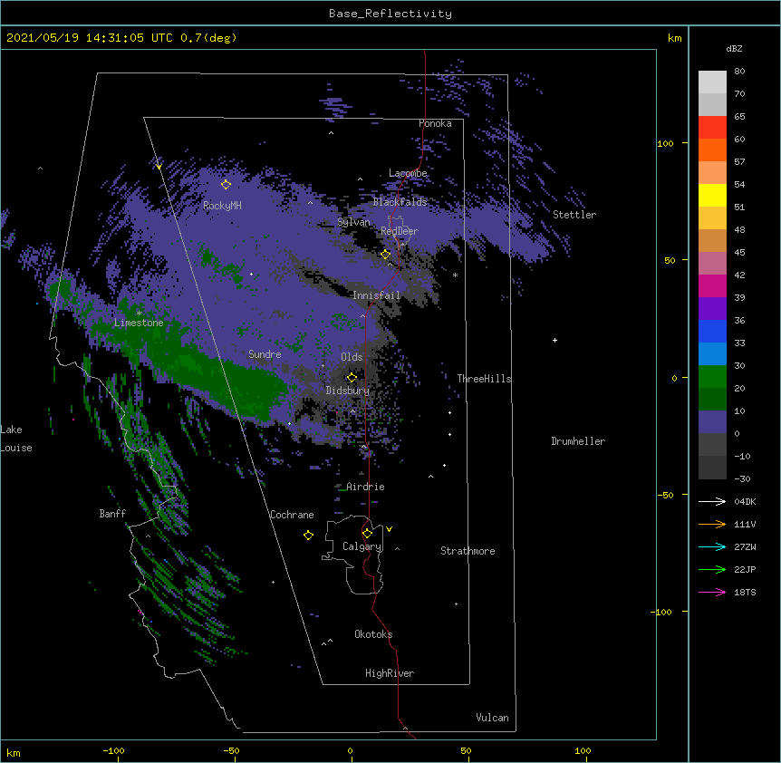This screenshot has height=763, width=781.
Task: Click the magenta 18TS arrow in legend
Action: [x=712, y=592]
